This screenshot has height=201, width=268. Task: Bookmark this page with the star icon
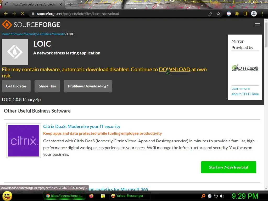tap(218, 14)
